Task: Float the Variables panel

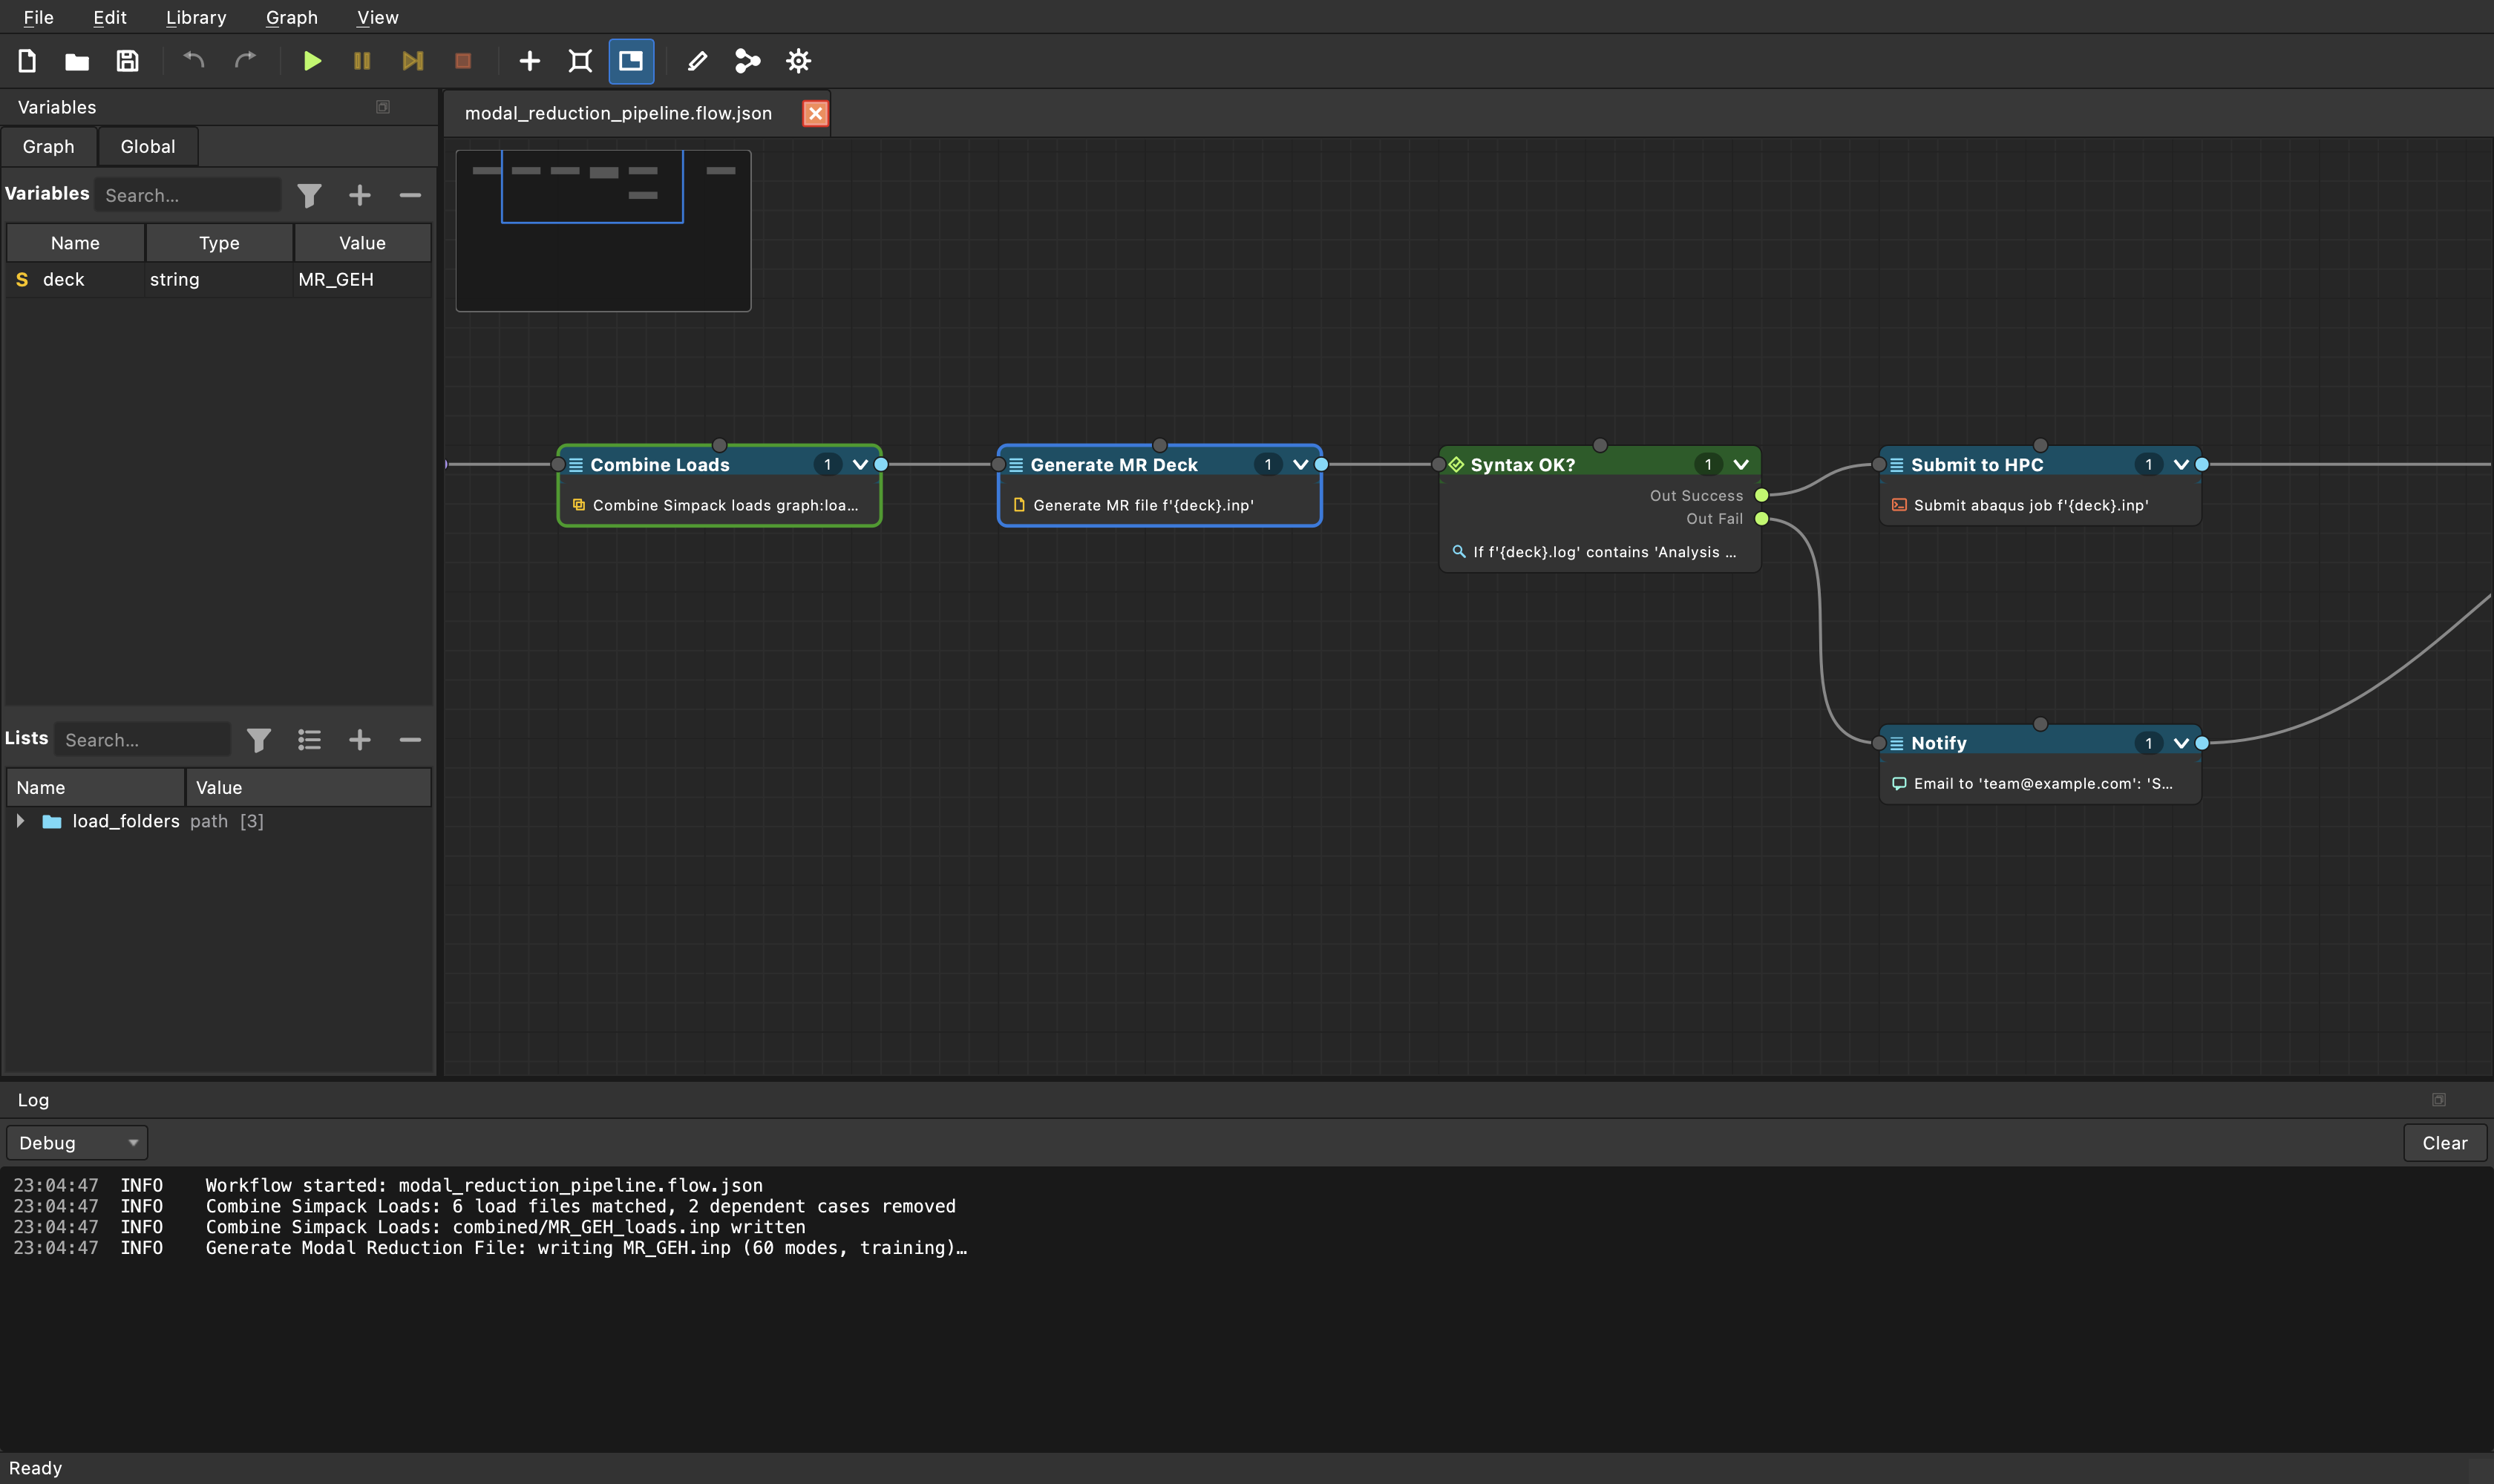Action: coord(382,107)
